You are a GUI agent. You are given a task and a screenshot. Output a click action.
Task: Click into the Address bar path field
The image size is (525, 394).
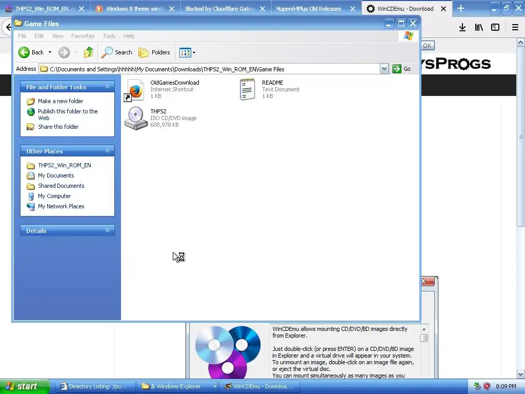click(x=209, y=69)
